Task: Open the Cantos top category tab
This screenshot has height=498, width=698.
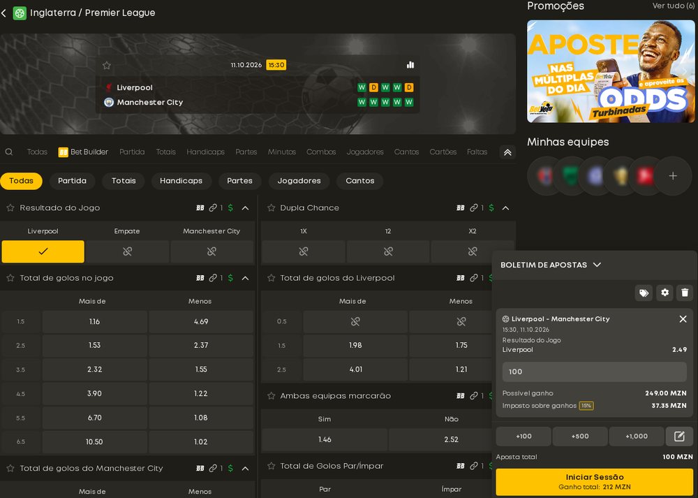Action: (406, 152)
